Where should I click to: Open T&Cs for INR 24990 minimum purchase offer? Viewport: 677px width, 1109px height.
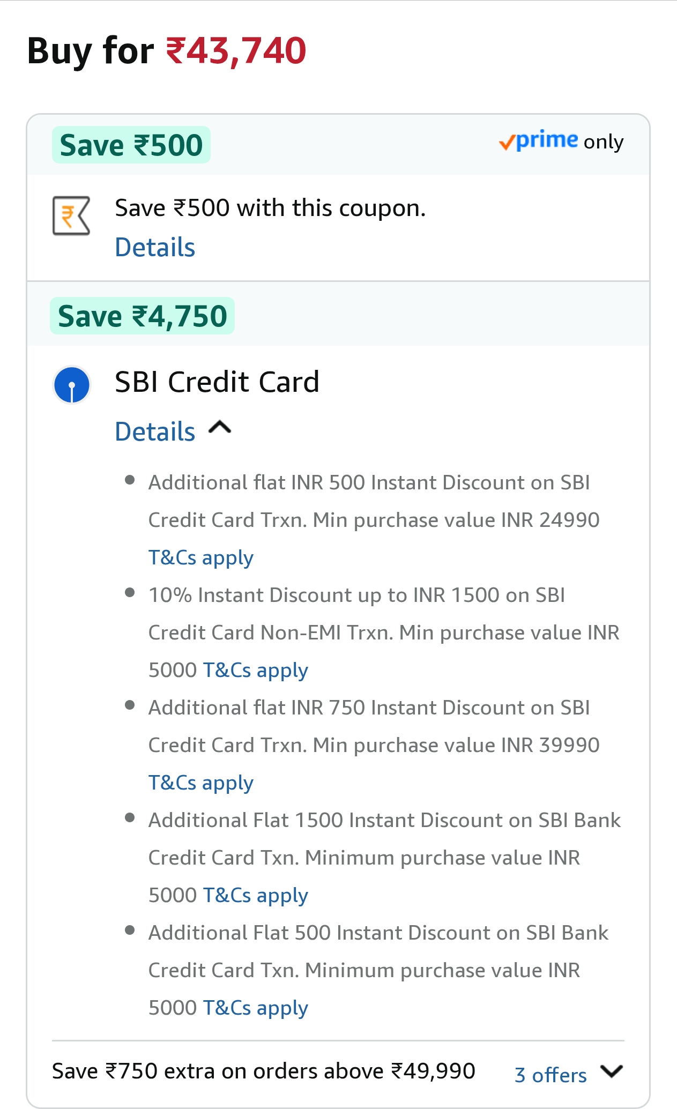pyautogui.click(x=200, y=558)
